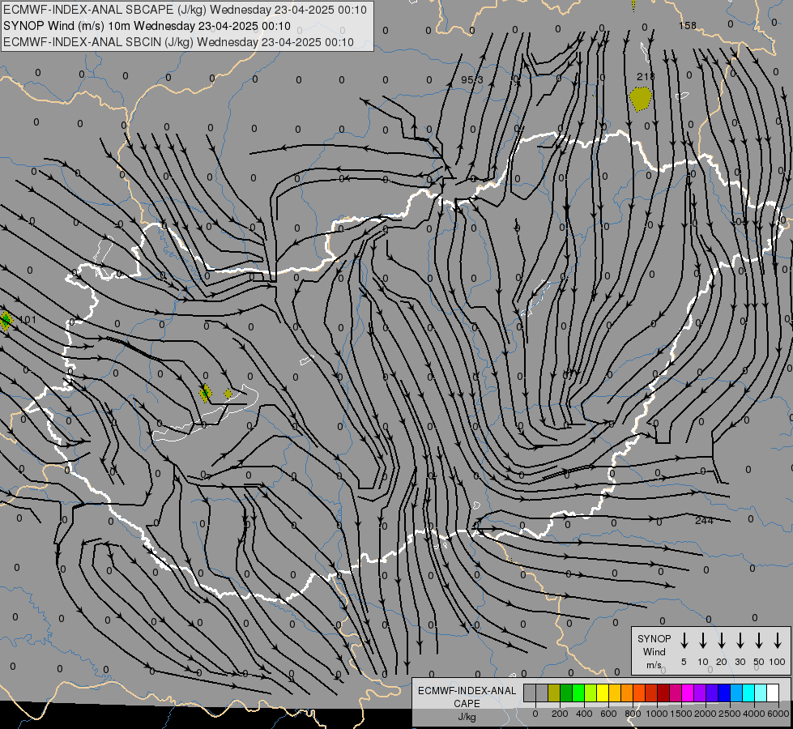Pick the pure yellow CAPE legend swatch
The image size is (793, 729).
(603, 693)
